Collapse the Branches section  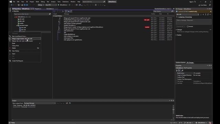[13, 11]
